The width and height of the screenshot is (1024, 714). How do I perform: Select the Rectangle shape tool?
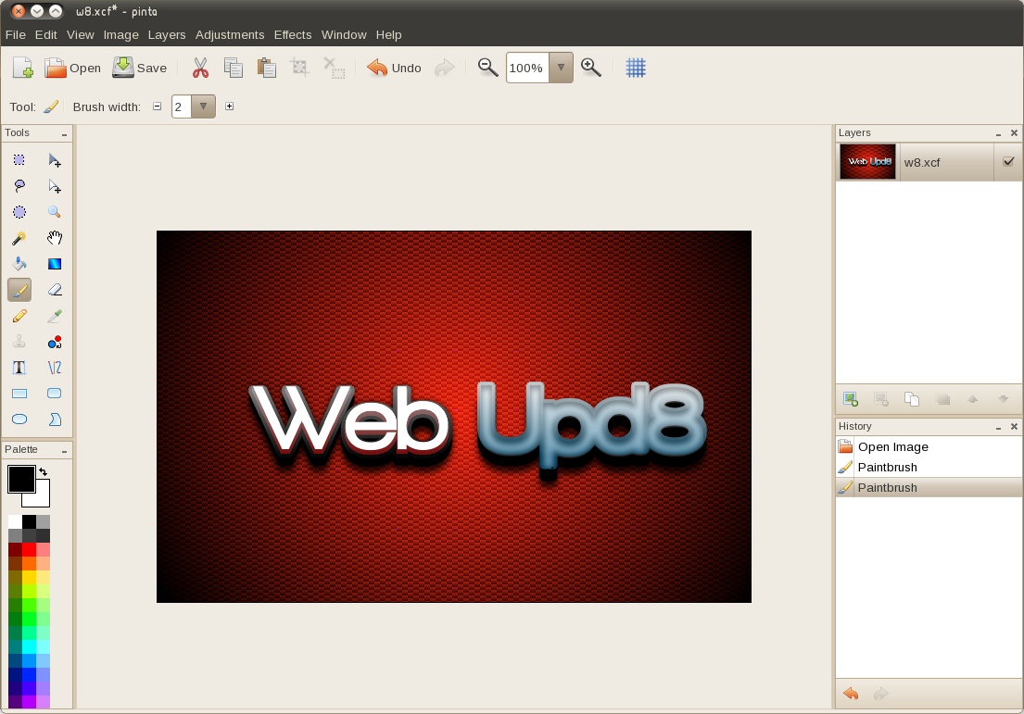19,394
